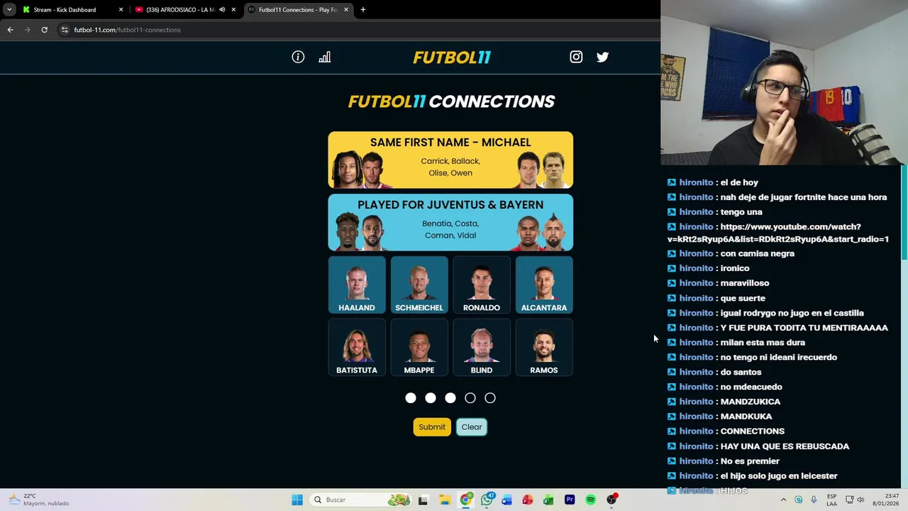Open the info icon in site header
This screenshot has width=908, height=511.
point(298,57)
